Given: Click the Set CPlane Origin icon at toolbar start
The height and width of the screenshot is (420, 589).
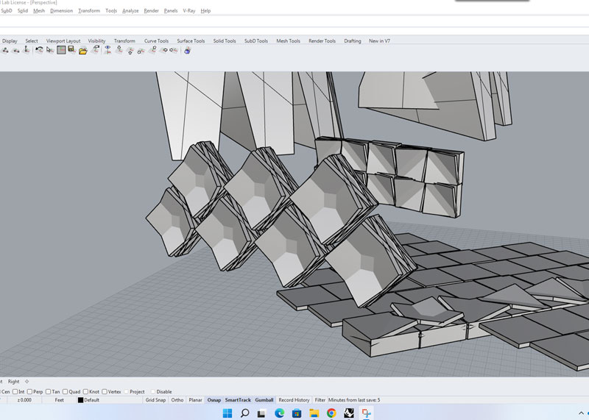Looking at the screenshot, I should click(5, 50).
